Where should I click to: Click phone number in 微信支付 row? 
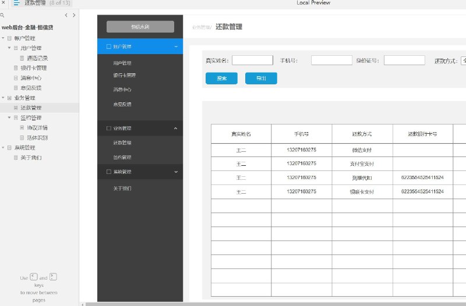[301, 150]
